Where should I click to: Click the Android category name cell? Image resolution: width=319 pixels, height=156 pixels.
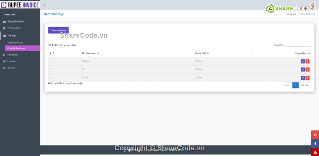point(137,61)
